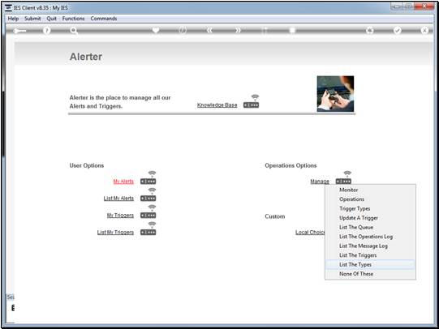The width and height of the screenshot is (439, 329).
Task: Click the double right arrow icon
Action: [x=238, y=30]
